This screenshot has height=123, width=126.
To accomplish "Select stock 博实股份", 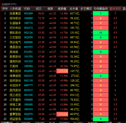I will pyautogui.click(x=15, y=71).
